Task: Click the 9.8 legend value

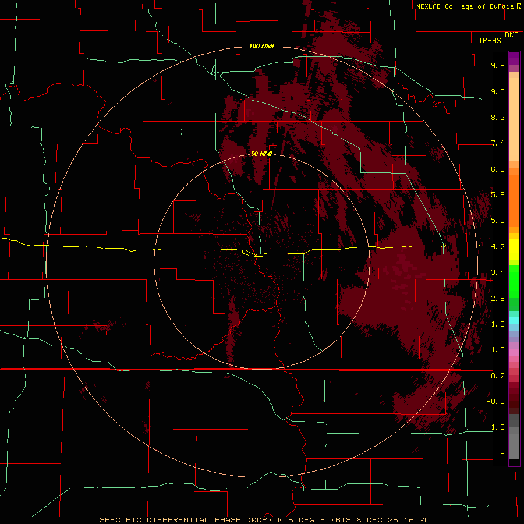Action: click(498, 65)
